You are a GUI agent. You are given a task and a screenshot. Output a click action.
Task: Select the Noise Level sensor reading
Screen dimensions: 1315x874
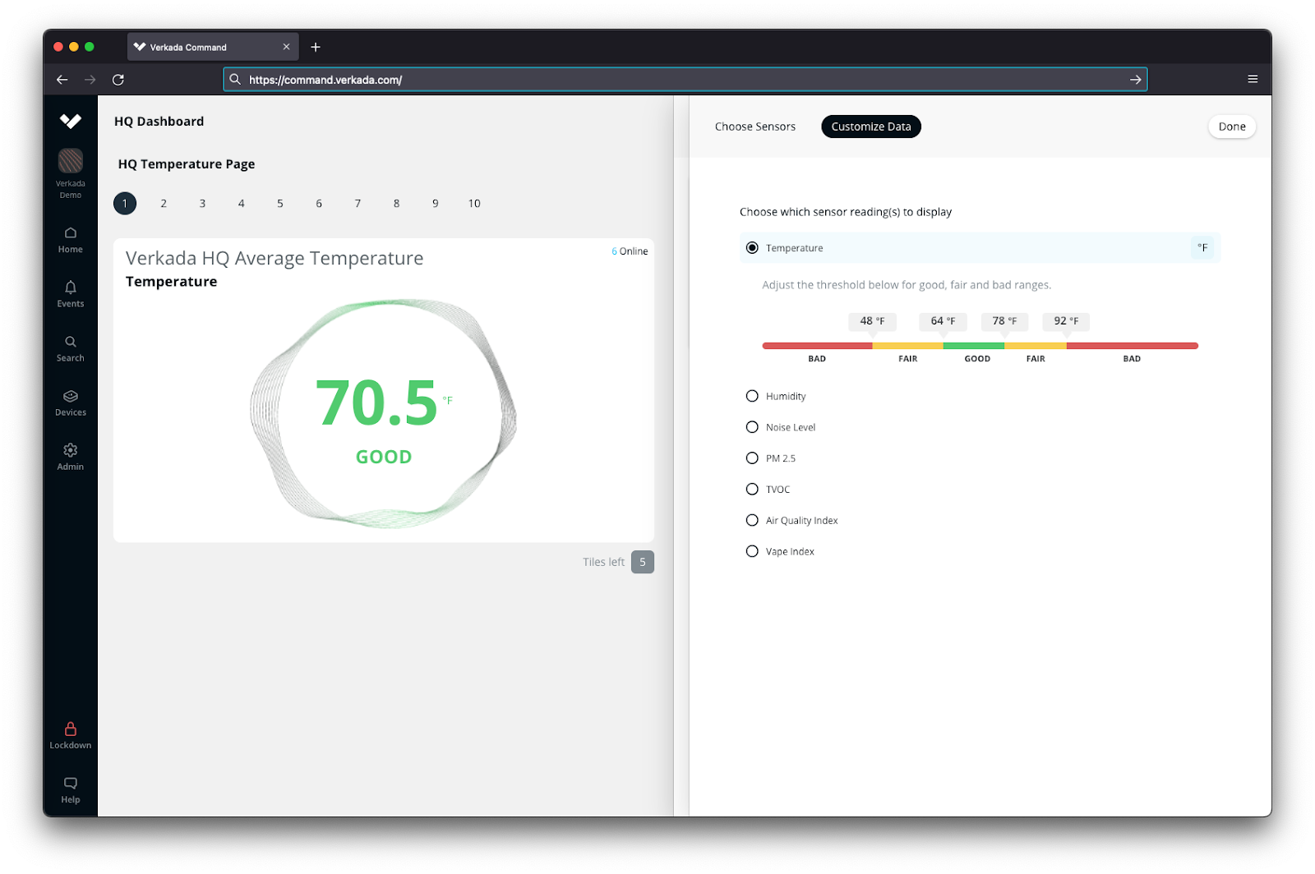point(751,426)
